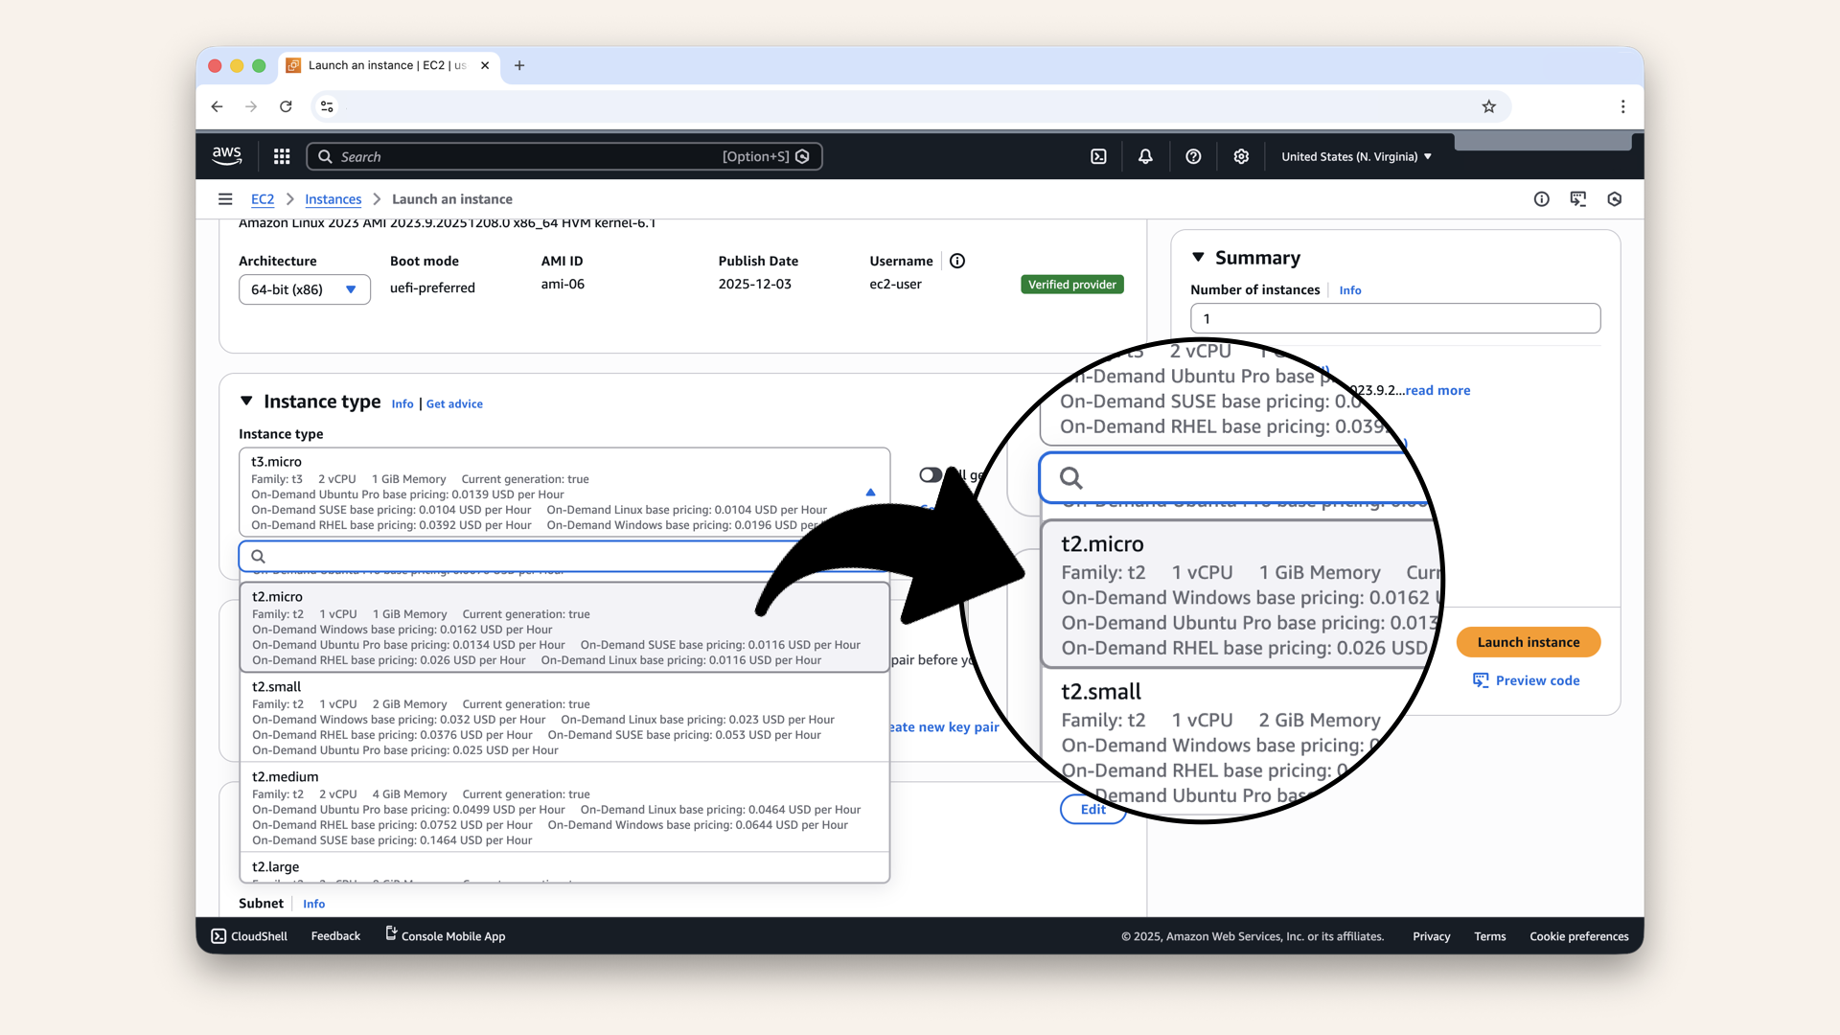Open the hamburger navigation menu
1840x1035 pixels.
click(x=226, y=198)
